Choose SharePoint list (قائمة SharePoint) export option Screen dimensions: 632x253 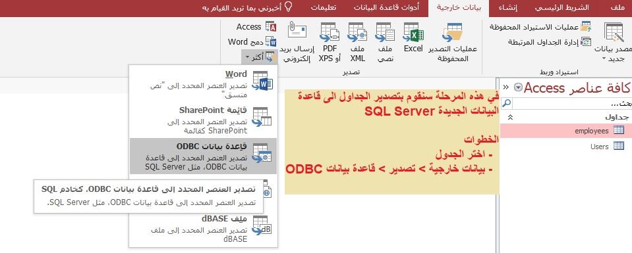203,120
